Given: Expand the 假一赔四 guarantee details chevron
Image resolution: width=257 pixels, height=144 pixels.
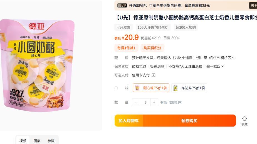Looking at the screenshot, I should [x=223, y=66].
